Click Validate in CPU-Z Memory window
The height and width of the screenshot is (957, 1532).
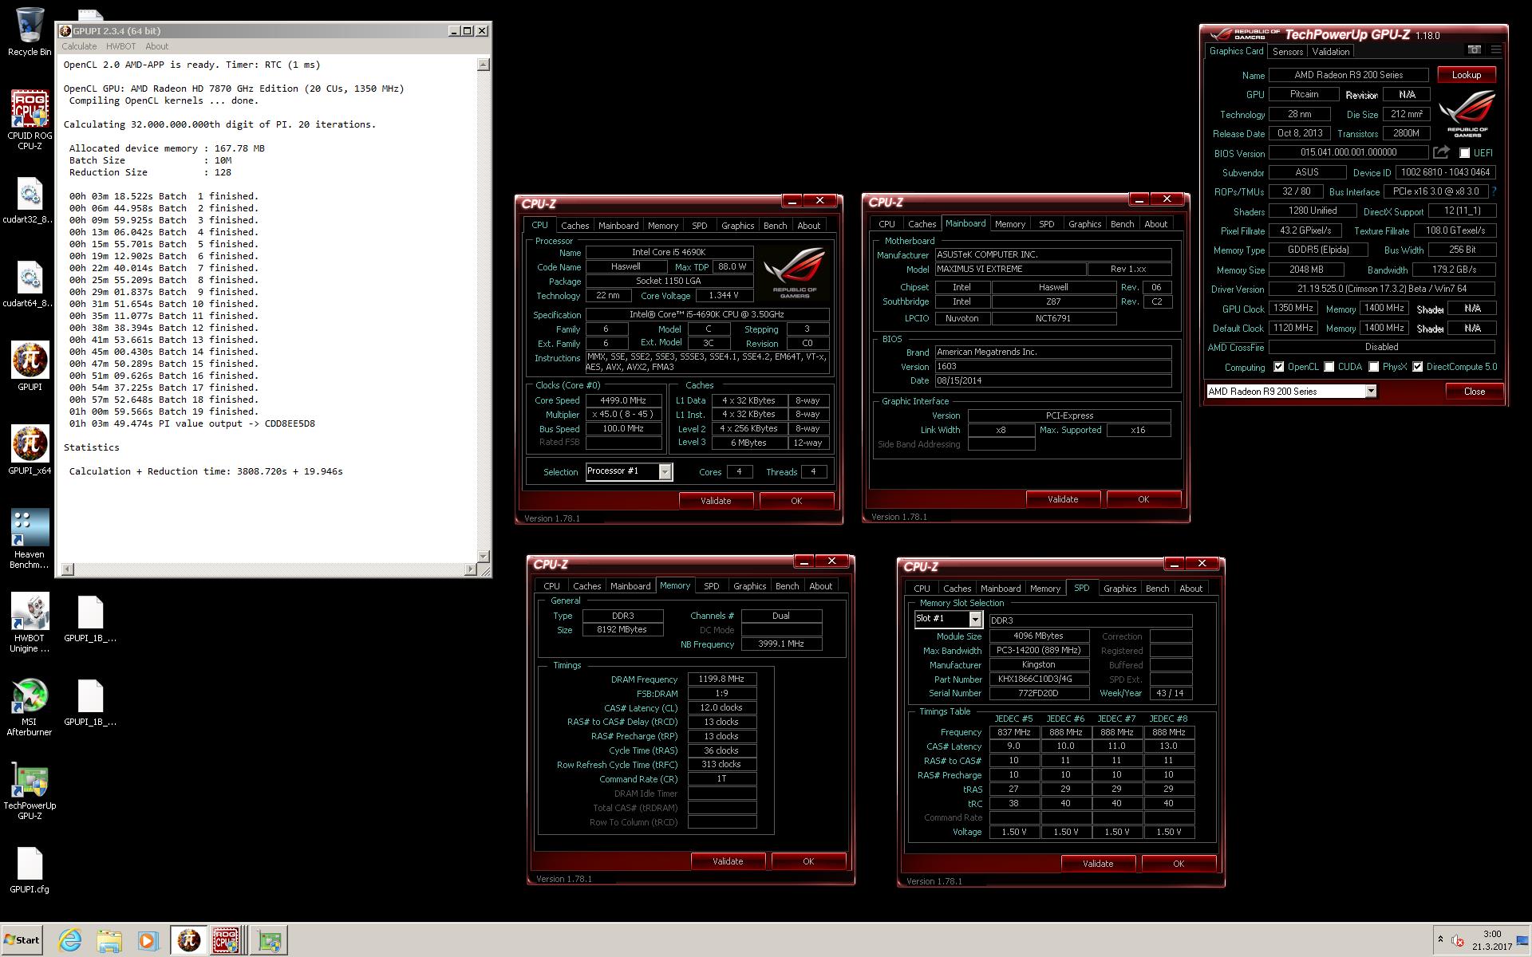(x=728, y=861)
